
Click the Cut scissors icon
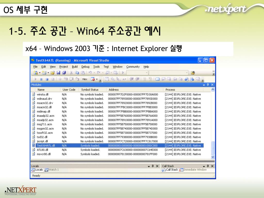tap(71, 73)
